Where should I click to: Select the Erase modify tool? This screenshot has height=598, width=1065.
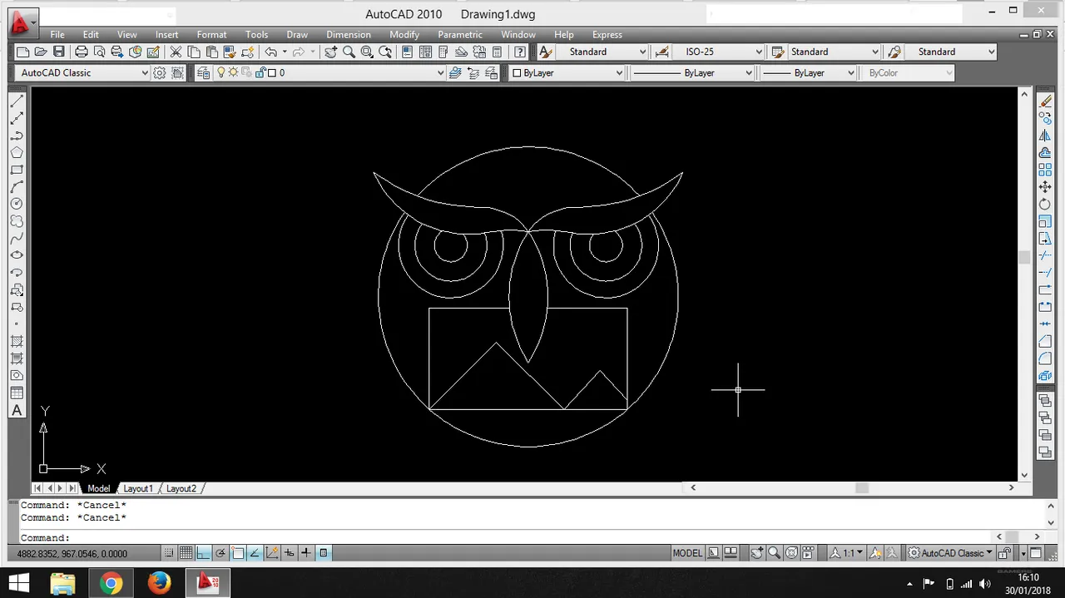tap(1045, 101)
